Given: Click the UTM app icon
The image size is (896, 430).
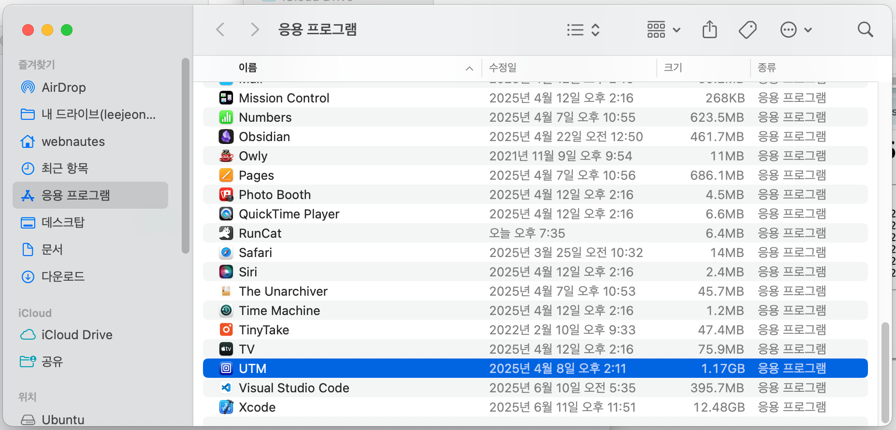Looking at the screenshot, I should tap(226, 369).
